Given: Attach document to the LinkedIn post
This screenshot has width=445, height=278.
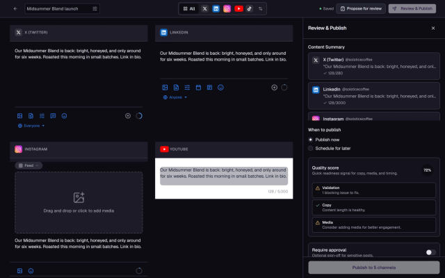Looking at the screenshot, I should [x=176, y=88].
